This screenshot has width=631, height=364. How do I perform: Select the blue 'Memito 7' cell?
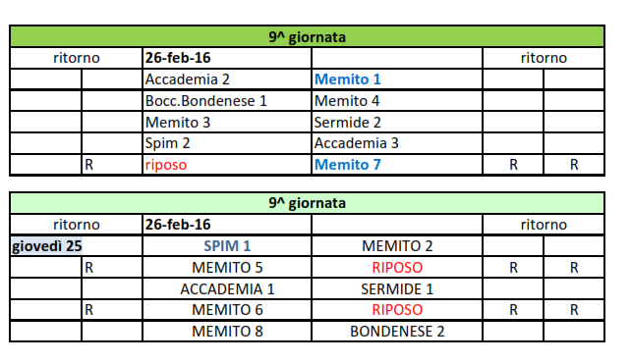pyautogui.click(x=397, y=165)
